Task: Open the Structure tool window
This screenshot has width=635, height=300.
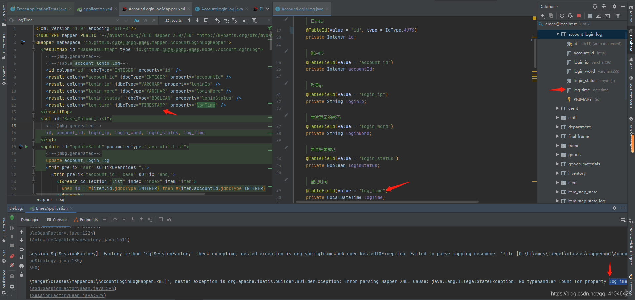Action: coord(4,46)
